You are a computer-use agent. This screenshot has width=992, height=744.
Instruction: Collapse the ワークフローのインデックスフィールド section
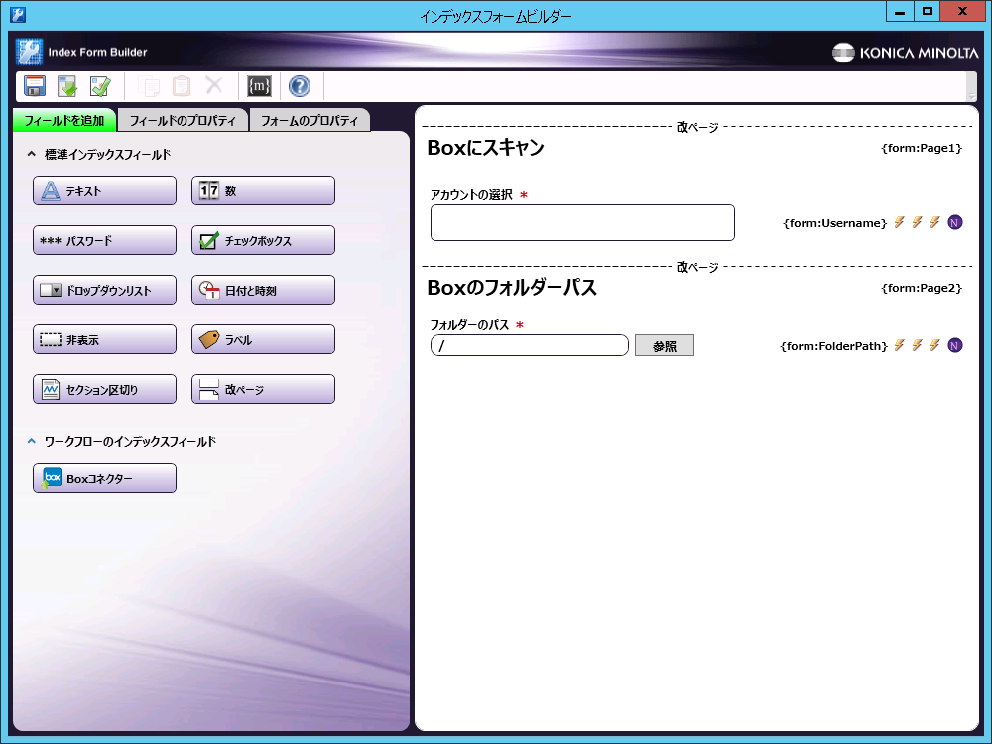31,442
